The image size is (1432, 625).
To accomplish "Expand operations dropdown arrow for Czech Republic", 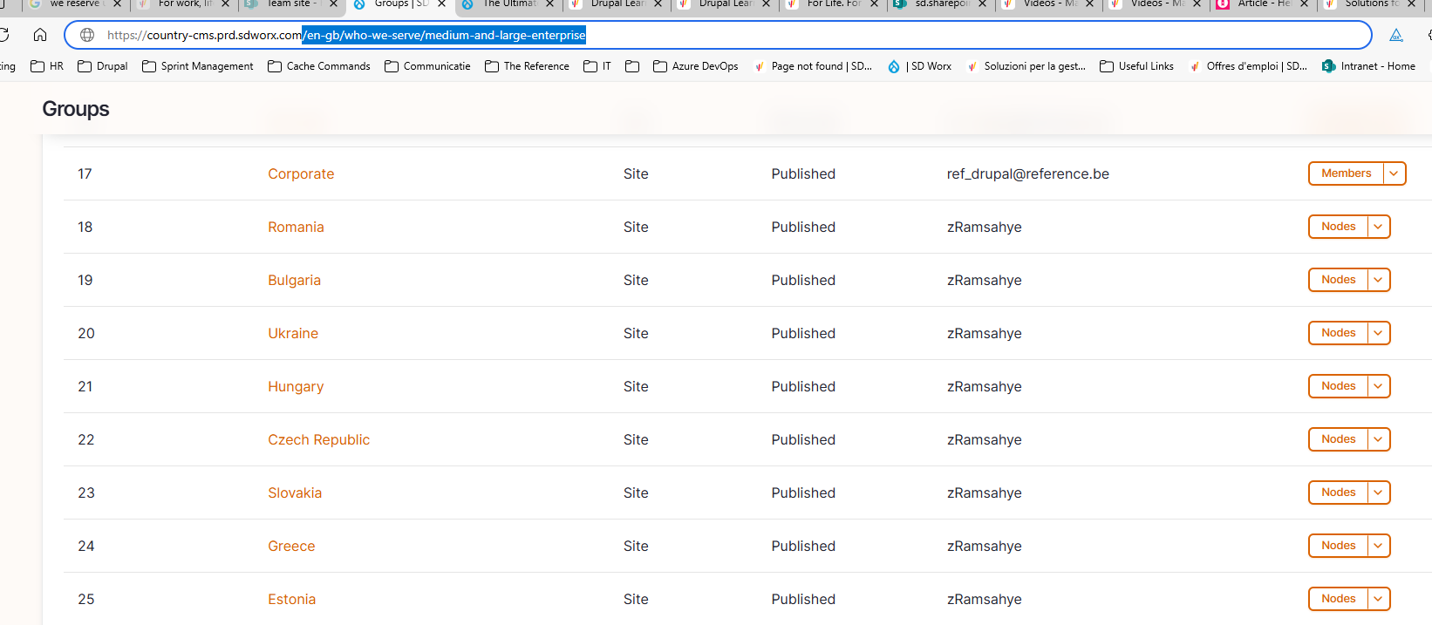I will [x=1379, y=439].
